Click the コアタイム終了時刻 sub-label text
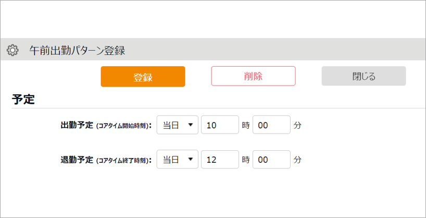 pyautogui.click(x=122, y=160)
